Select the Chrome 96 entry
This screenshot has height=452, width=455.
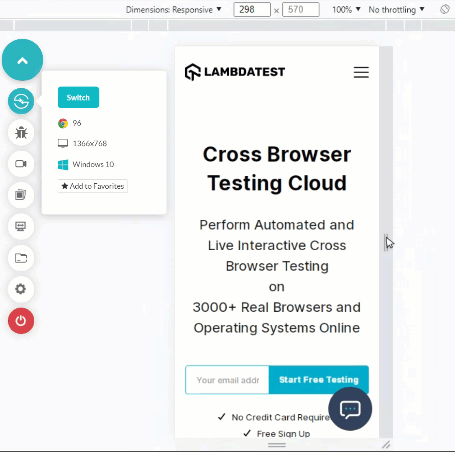tap(70, 123)
